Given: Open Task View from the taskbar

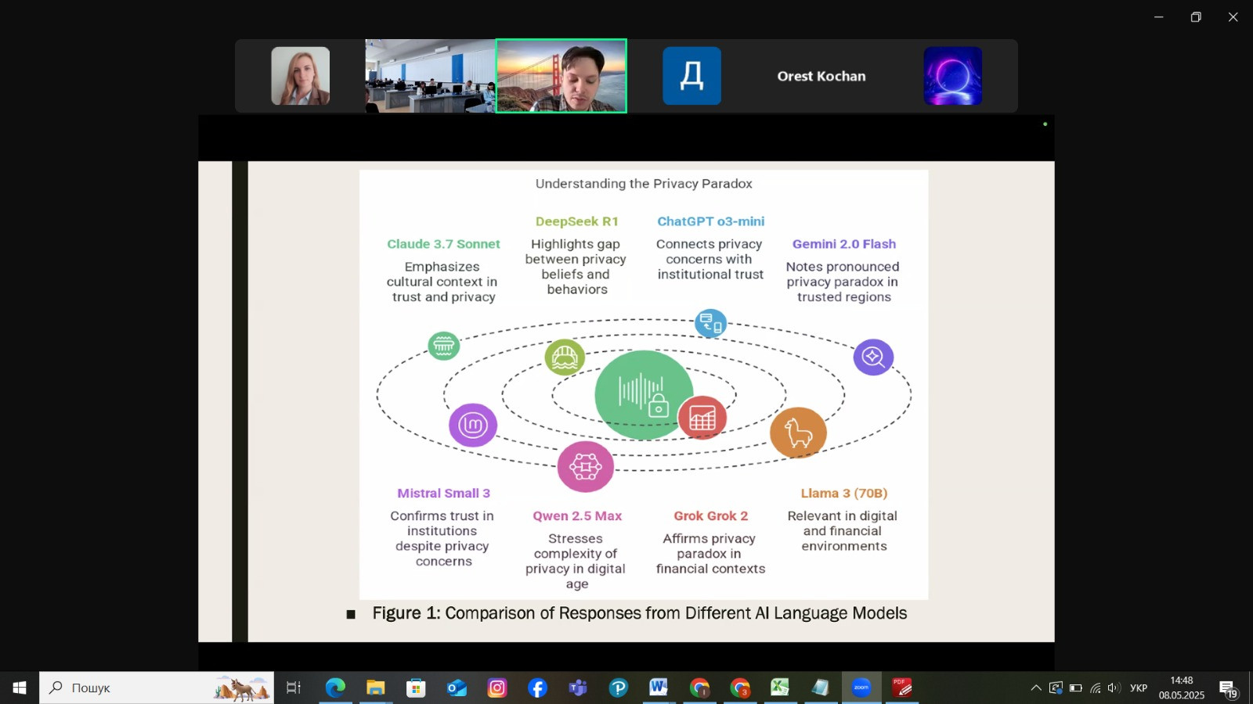Looking at the screenshot, I should click(294, 688).
